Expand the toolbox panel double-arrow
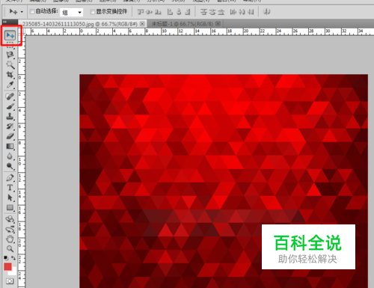 coord(4,22)
